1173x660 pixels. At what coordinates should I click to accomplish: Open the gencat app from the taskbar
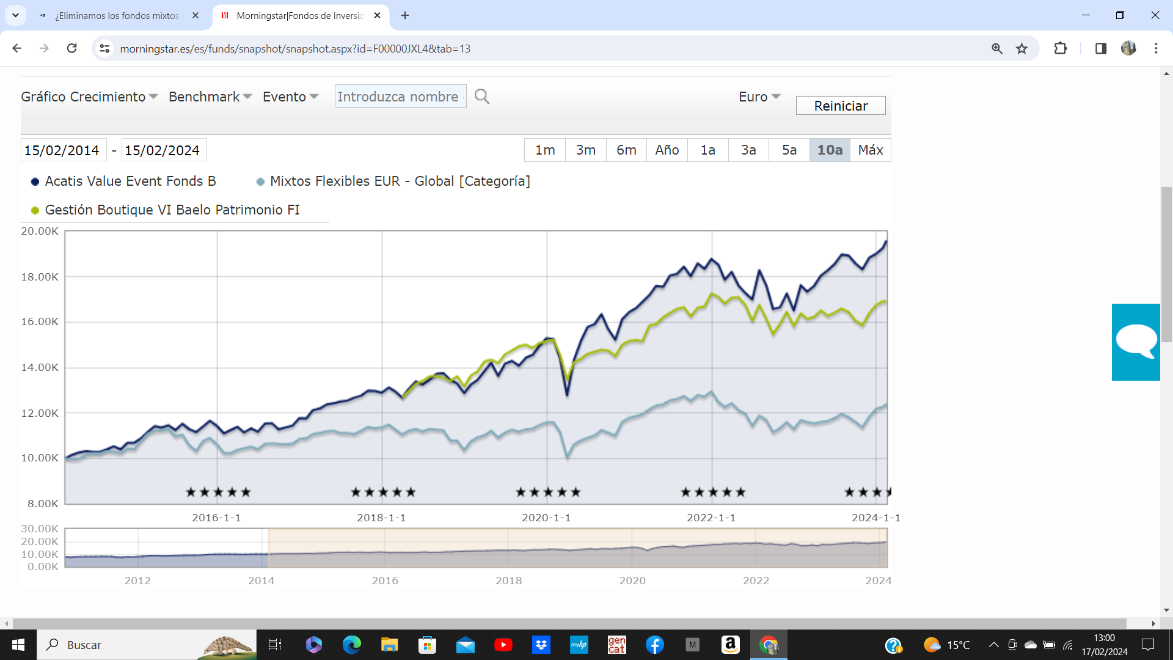click(617, 645)
